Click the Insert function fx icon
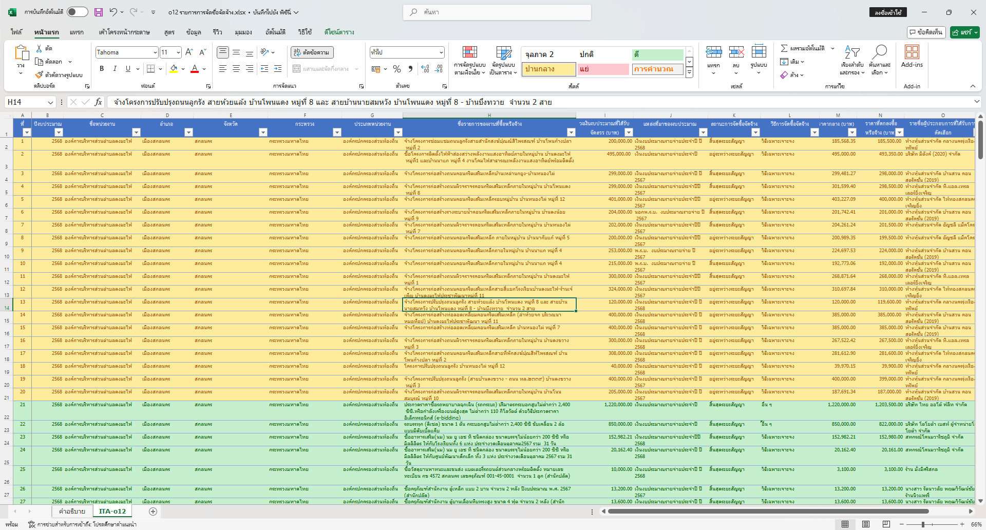Viewport: 986px width, 530px height. pos(98,102)
